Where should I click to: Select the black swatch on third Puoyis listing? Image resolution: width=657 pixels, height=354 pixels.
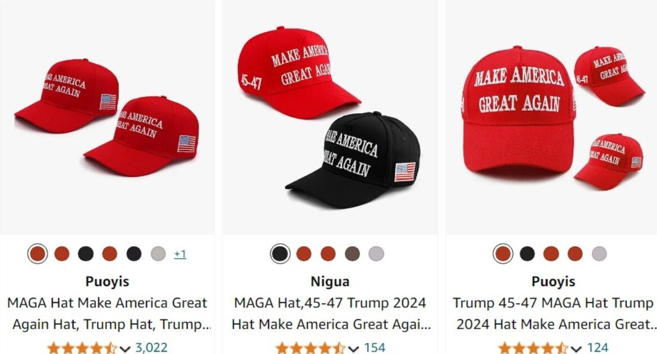click(x=527, y=254)
